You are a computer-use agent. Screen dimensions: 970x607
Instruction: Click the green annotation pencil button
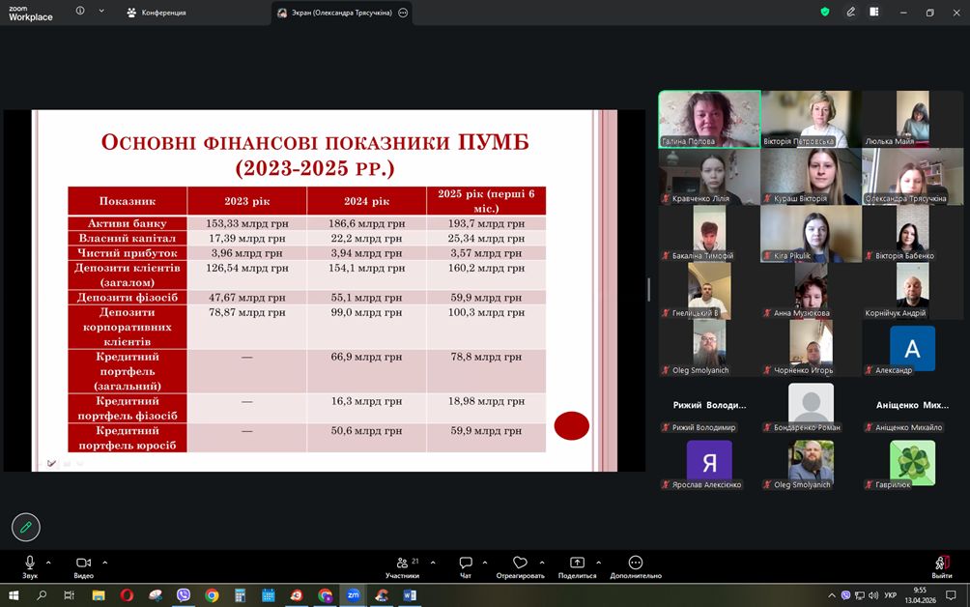point(26,527)
